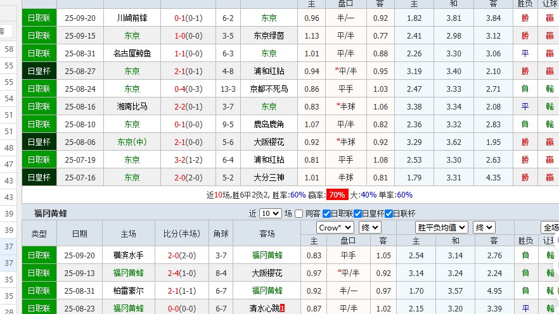Click 日皇杯 badge in the 25-08-27 row

point(39,71)
